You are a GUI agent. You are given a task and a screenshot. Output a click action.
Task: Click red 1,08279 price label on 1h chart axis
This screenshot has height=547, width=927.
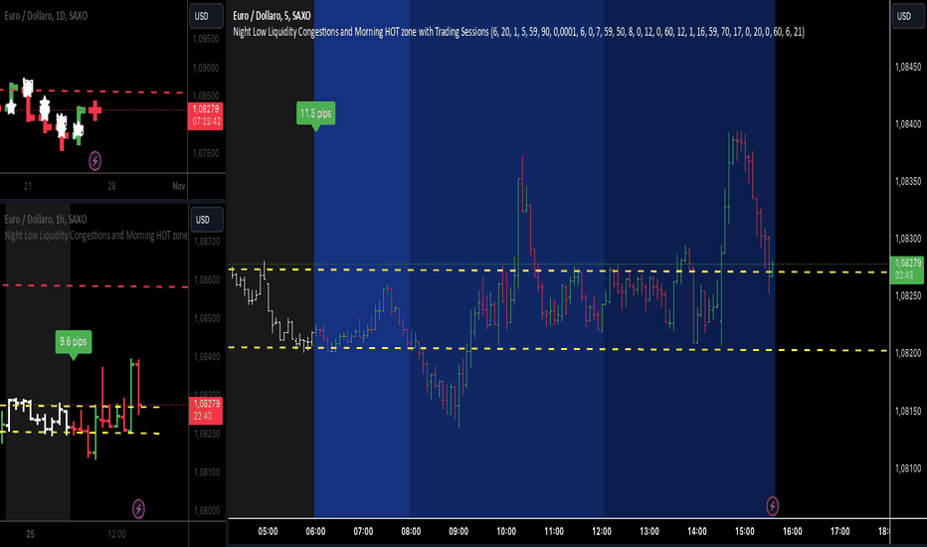206,410
